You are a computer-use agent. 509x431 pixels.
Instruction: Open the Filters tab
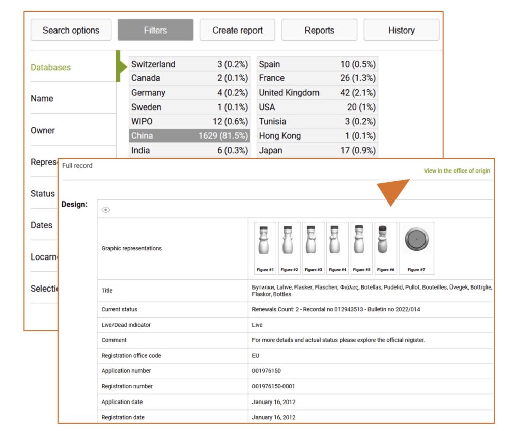(155, 30)
